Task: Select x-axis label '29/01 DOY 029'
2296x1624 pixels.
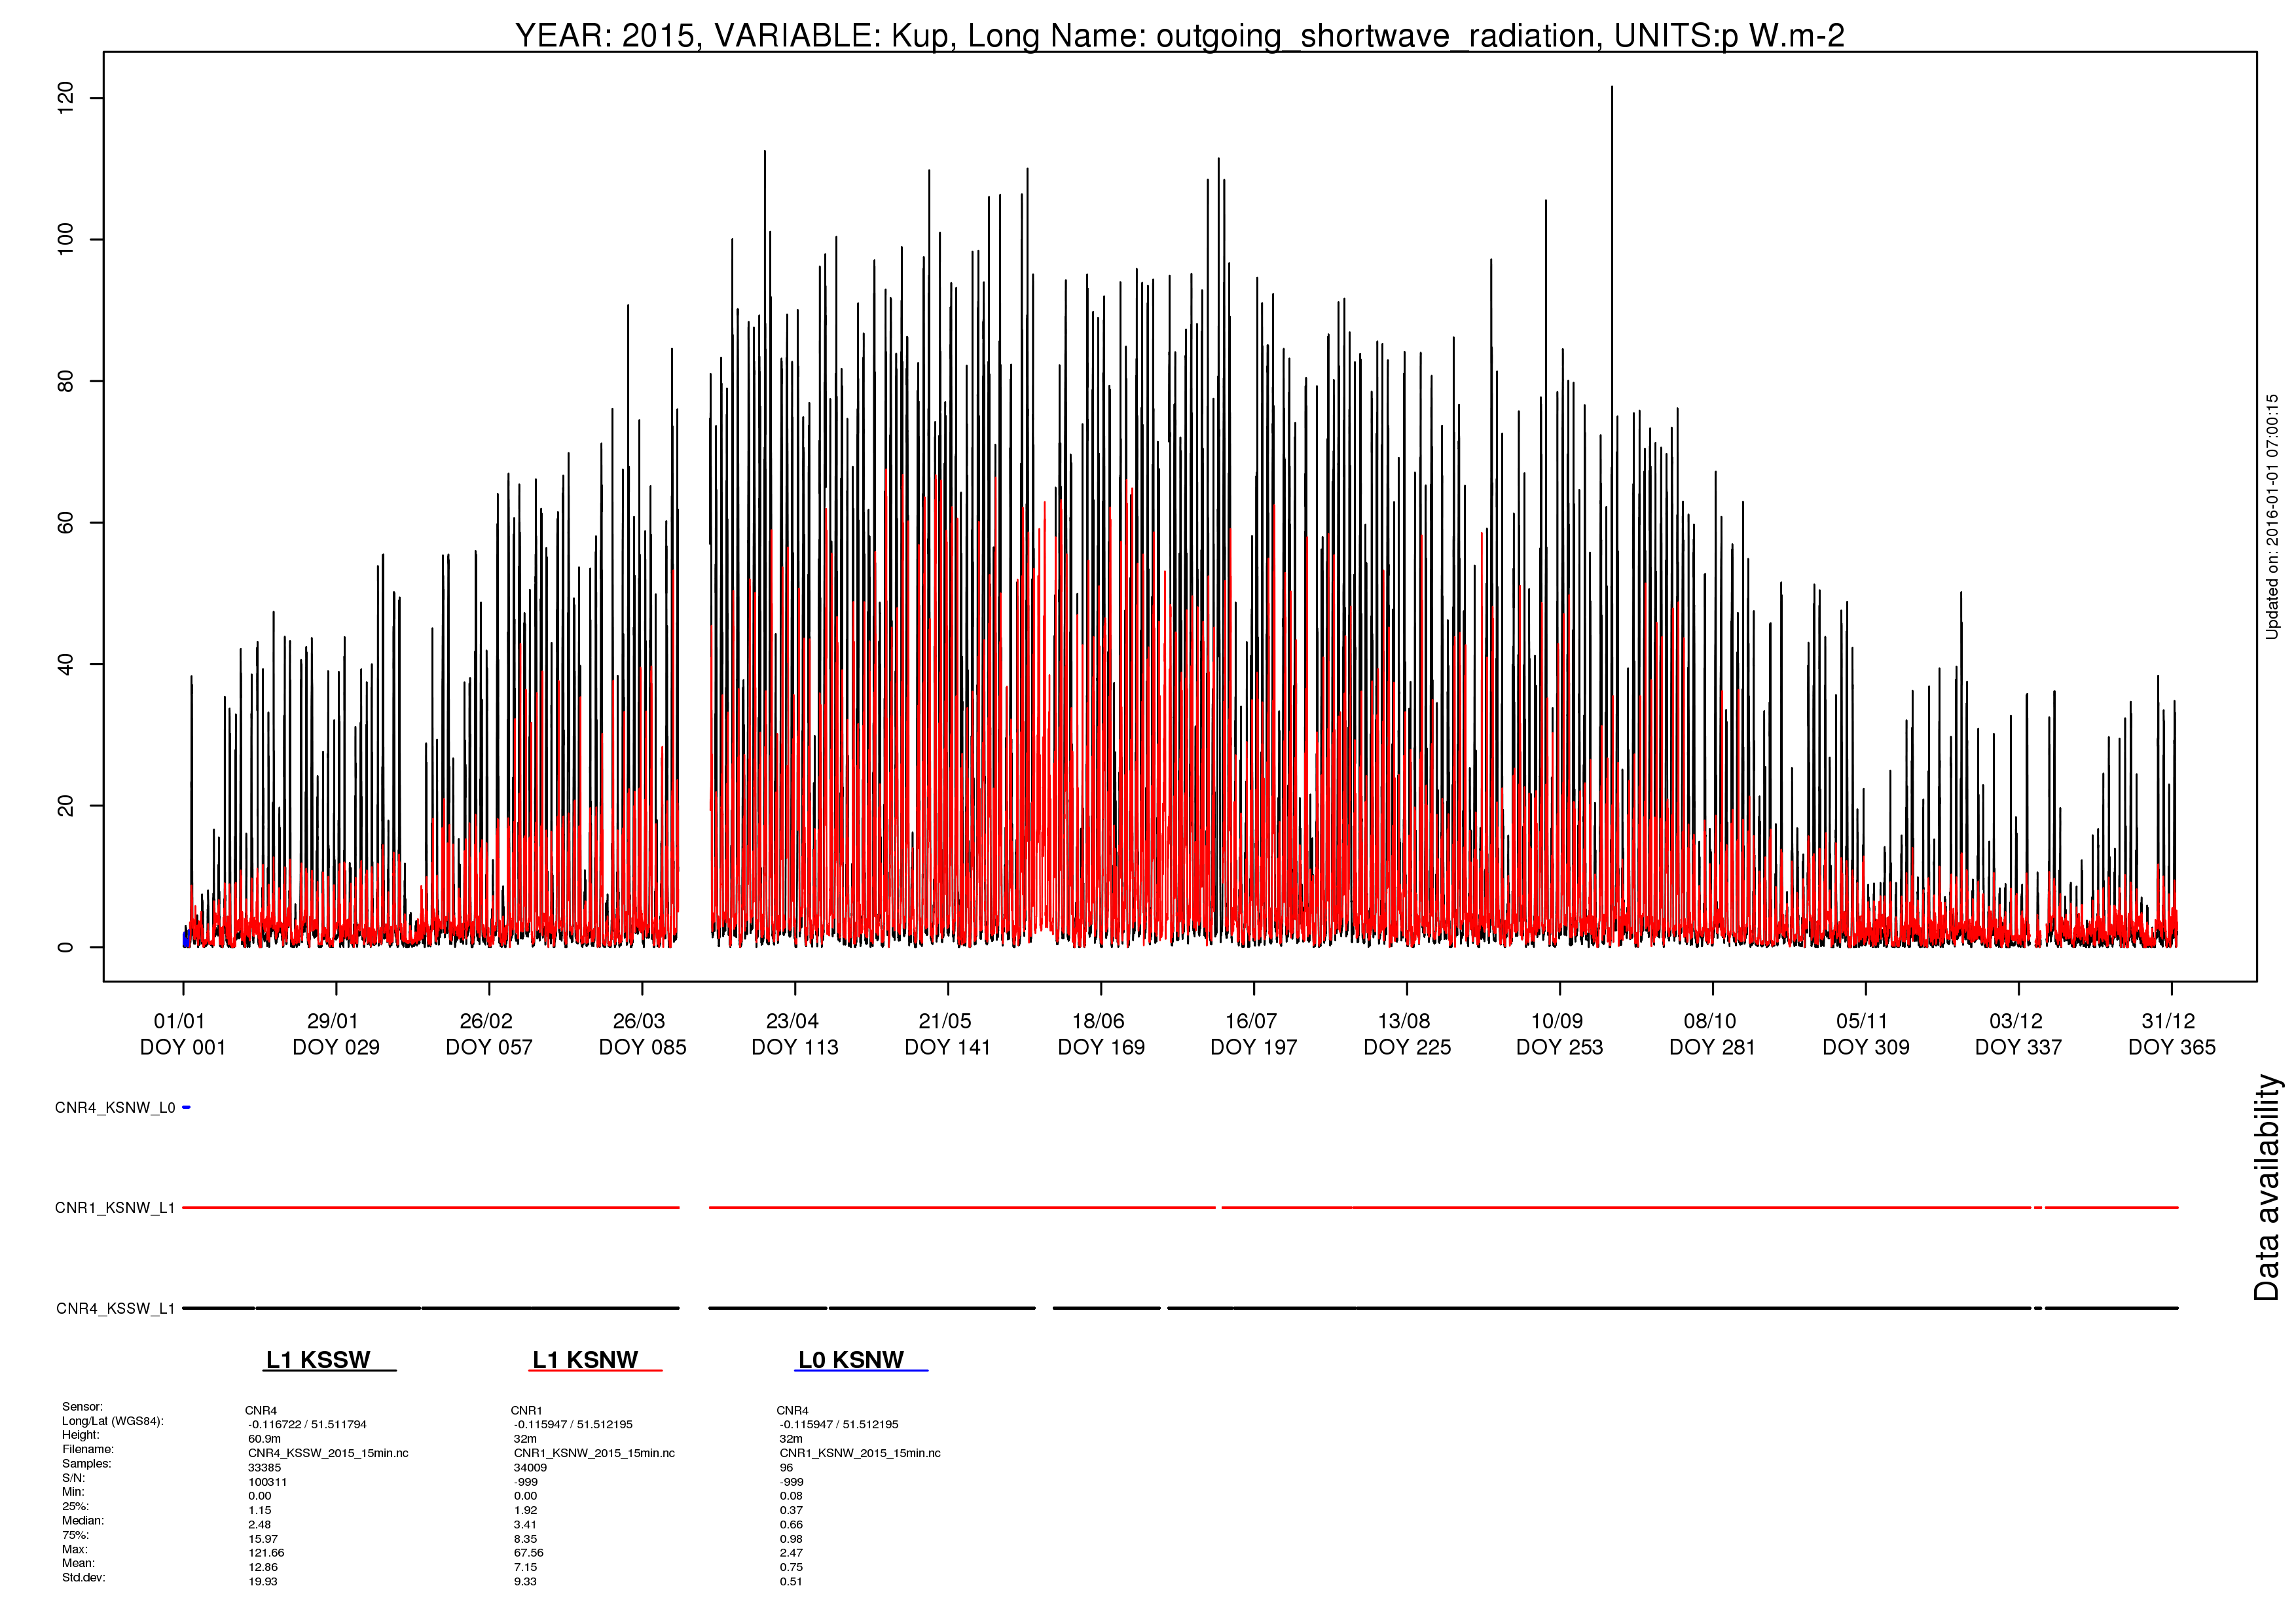Action: coord(336,1034)
